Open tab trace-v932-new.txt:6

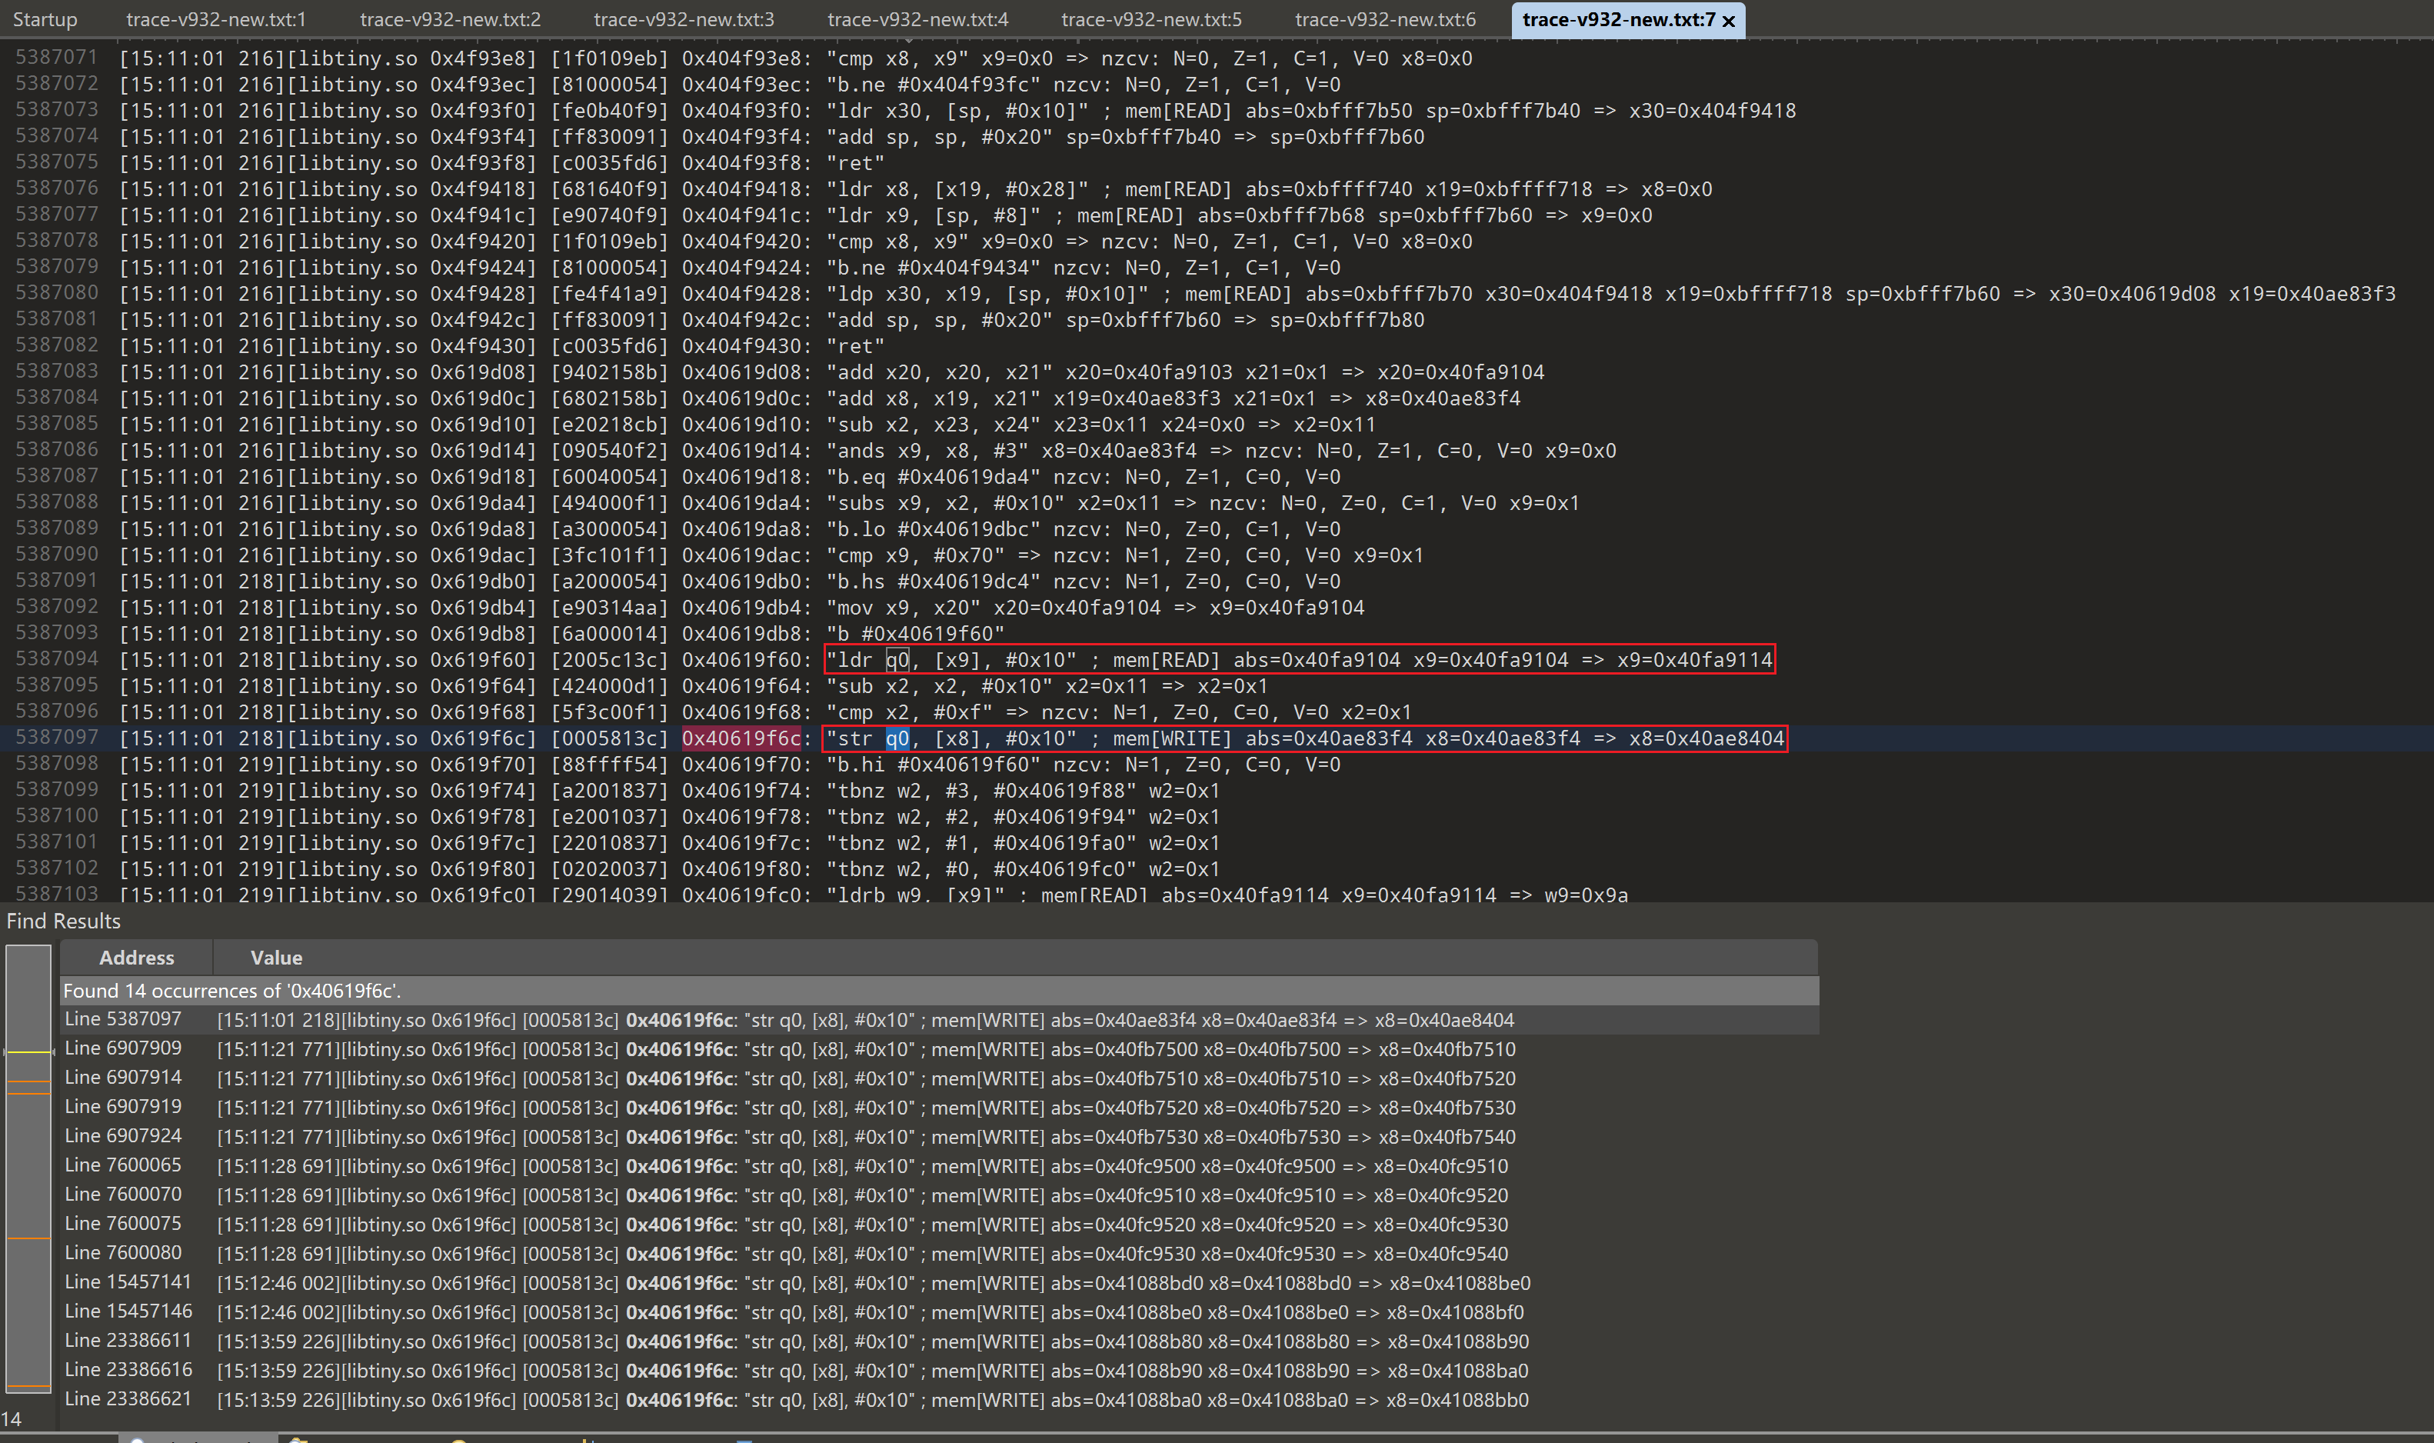pyautogui.click(x=1385, y=19)
